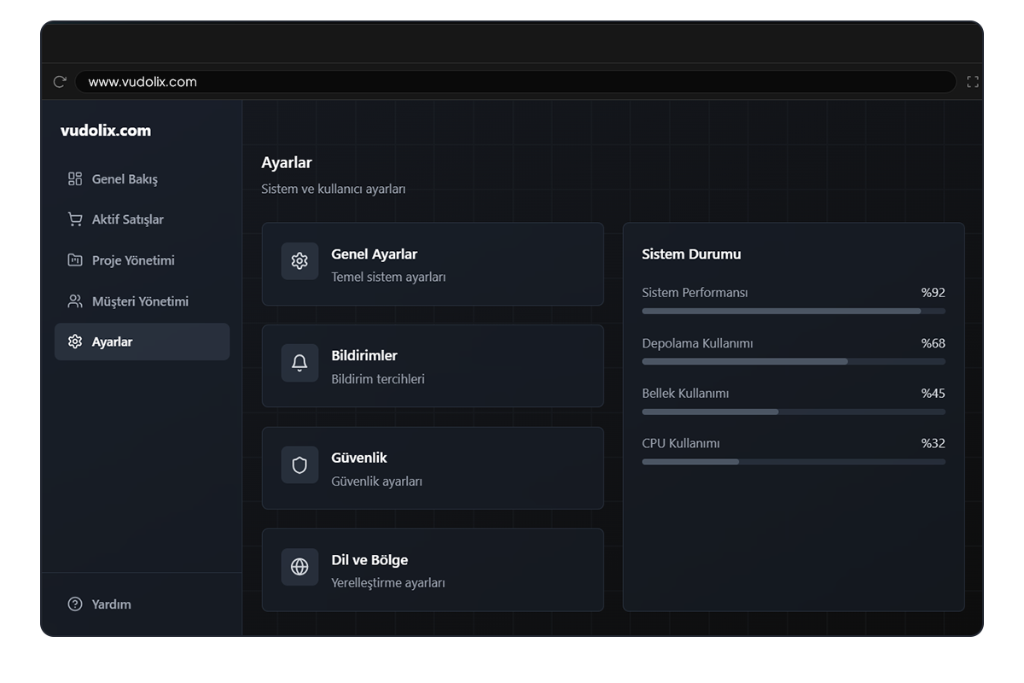Open the Genel Ayarlar settings card title
Viewport: 1024px width, 683px height.
374,254
